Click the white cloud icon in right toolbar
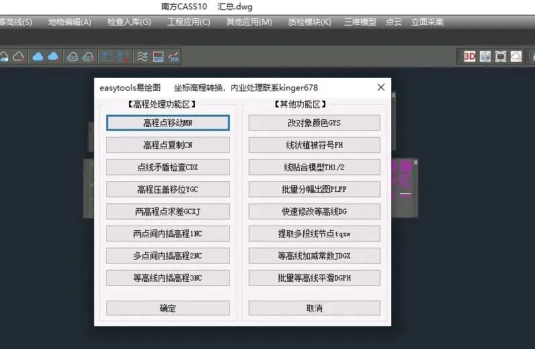This screenshot has height=349, width=535. tap(516, 56)
